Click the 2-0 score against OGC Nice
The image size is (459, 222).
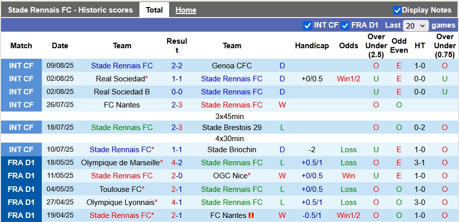(177, 176)
